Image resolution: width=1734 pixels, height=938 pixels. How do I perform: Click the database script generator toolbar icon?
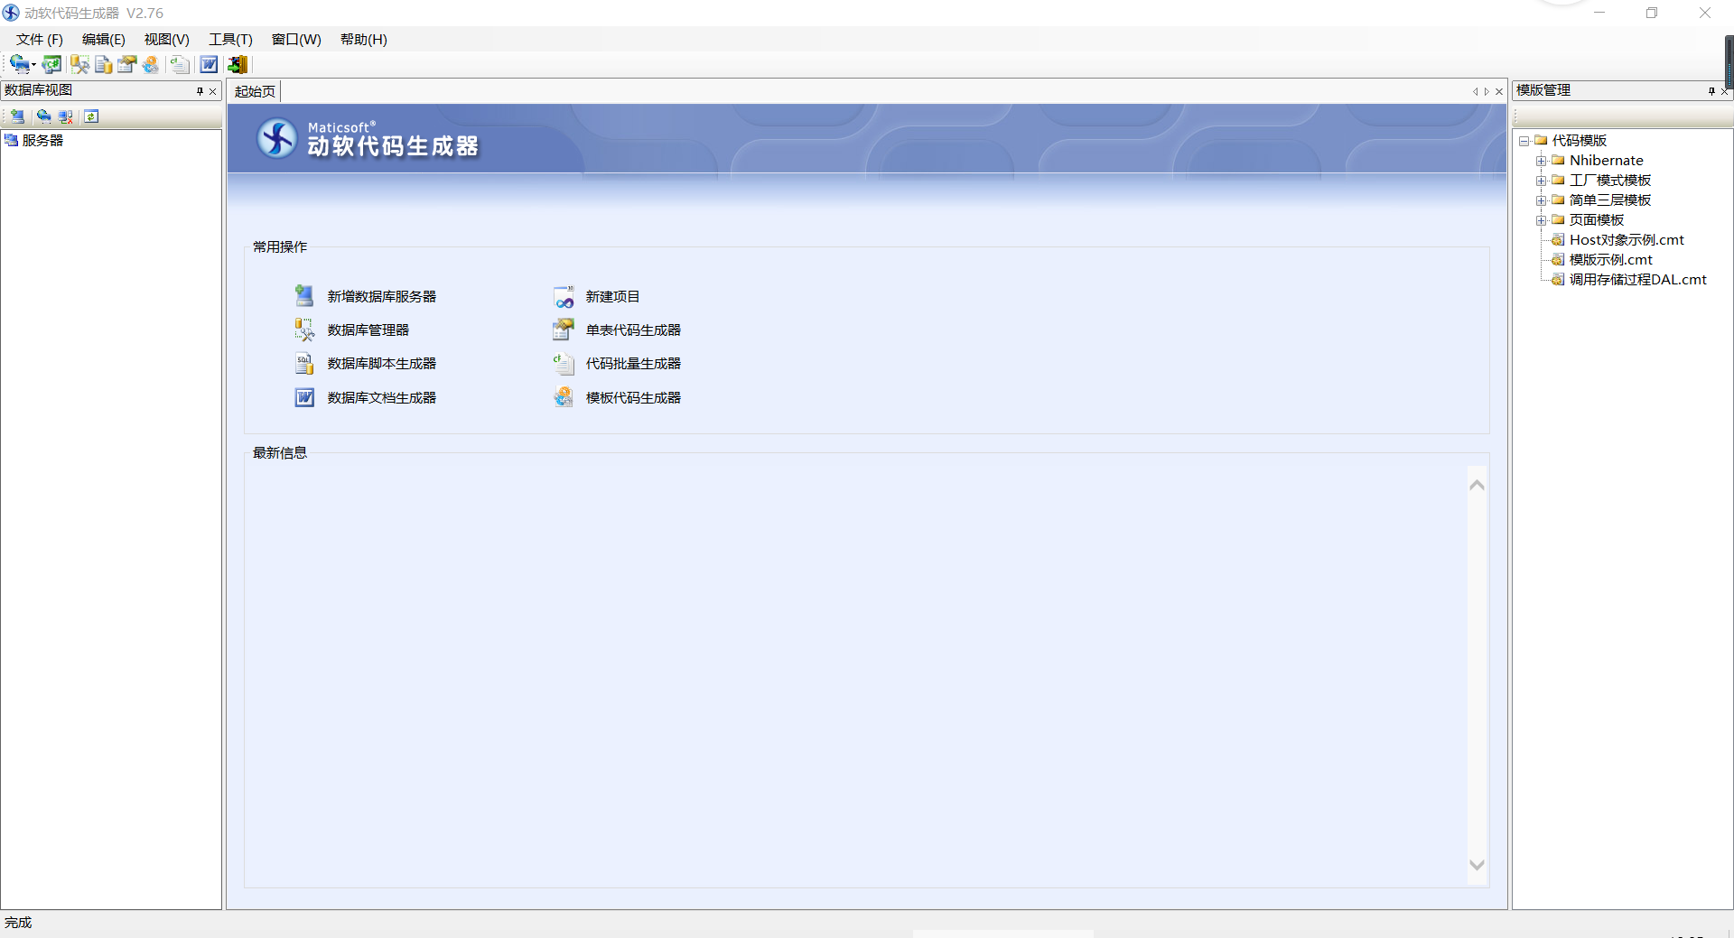tap(103, 64)
